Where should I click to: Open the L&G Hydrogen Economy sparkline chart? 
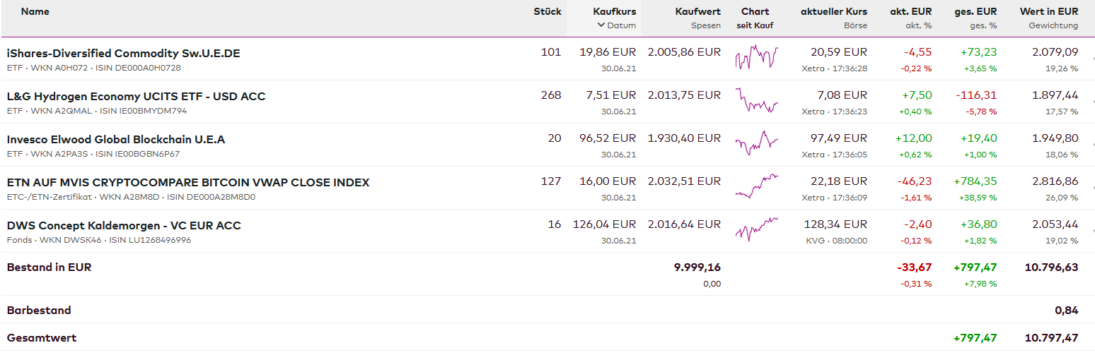click(755, 101)
